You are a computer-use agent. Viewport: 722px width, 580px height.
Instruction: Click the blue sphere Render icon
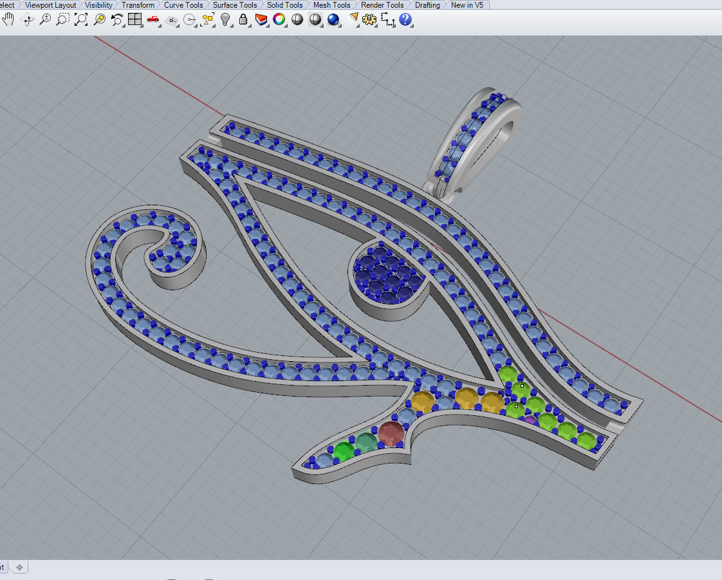(x=333, y=20)
